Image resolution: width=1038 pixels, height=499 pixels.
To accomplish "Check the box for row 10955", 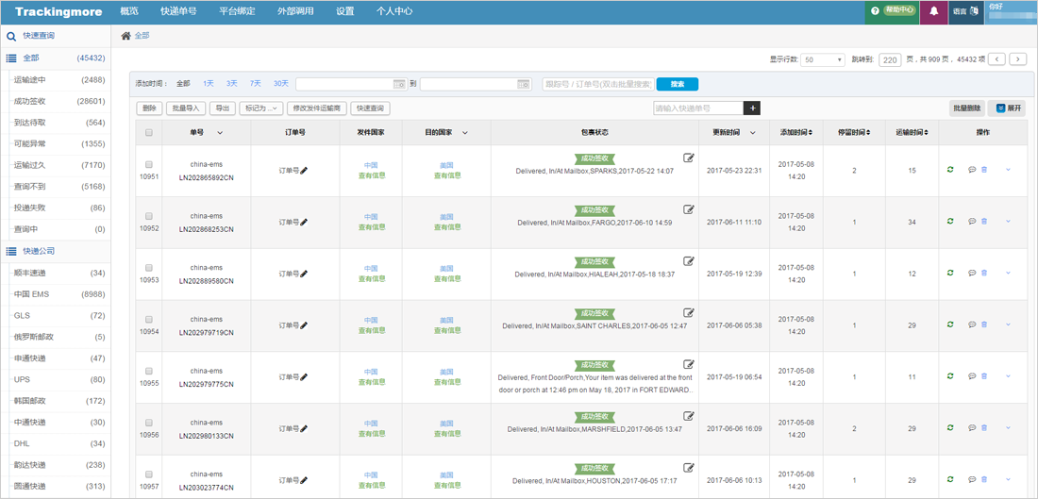I will (149, 371).
